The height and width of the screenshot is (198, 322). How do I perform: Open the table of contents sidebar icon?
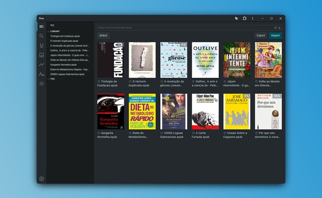(x=42, y=26)
